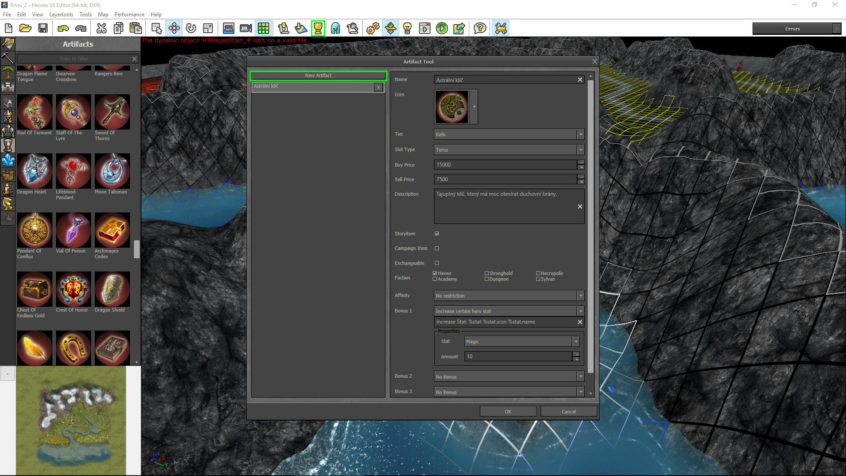Viewport: 846px width, 476px height.
Task: Click the light bulb toolbar icon
Action: pyautogui.click(x=407, y=29)
